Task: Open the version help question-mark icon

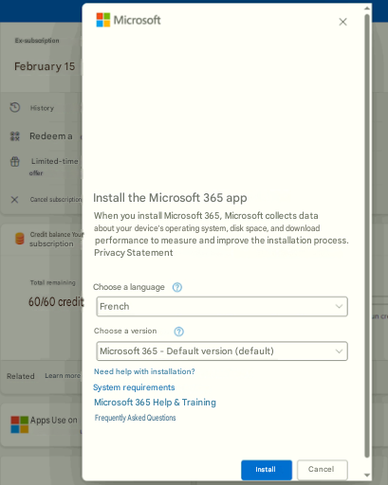Action: pos(178,332)
